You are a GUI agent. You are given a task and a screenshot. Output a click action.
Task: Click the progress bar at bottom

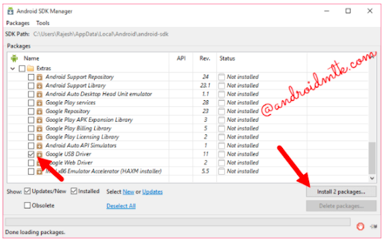click(178, 222)
